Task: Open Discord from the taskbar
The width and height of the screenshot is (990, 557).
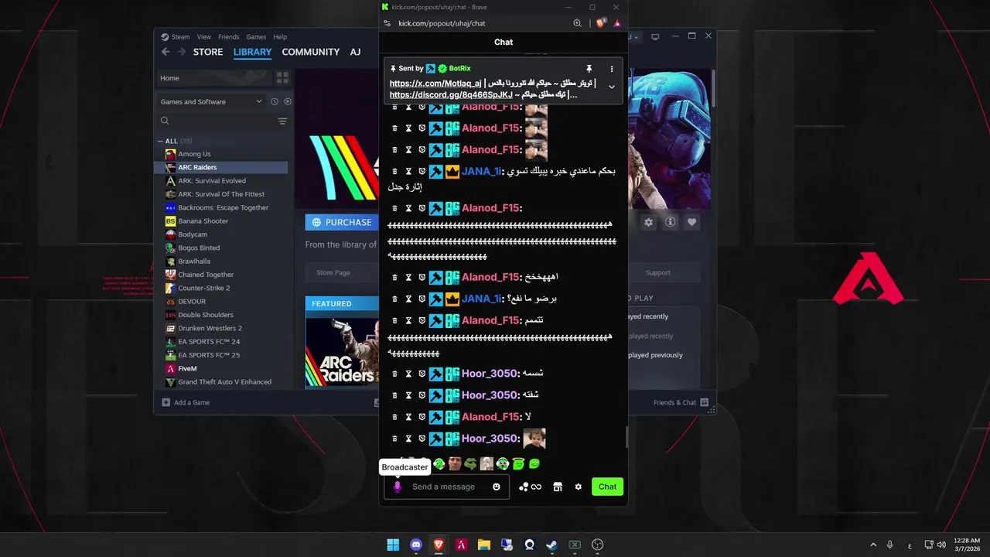Action: [416, 545]
